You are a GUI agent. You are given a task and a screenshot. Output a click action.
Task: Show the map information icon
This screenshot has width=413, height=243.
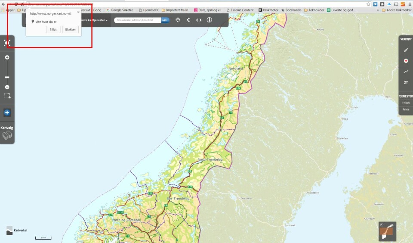210,20
